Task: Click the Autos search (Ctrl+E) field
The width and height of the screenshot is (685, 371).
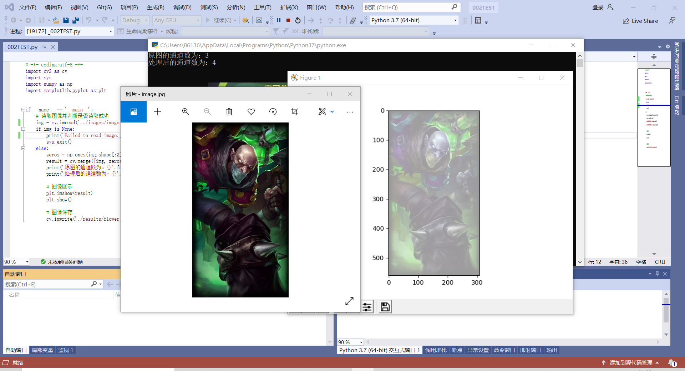Action: click(x=53, y=284)
